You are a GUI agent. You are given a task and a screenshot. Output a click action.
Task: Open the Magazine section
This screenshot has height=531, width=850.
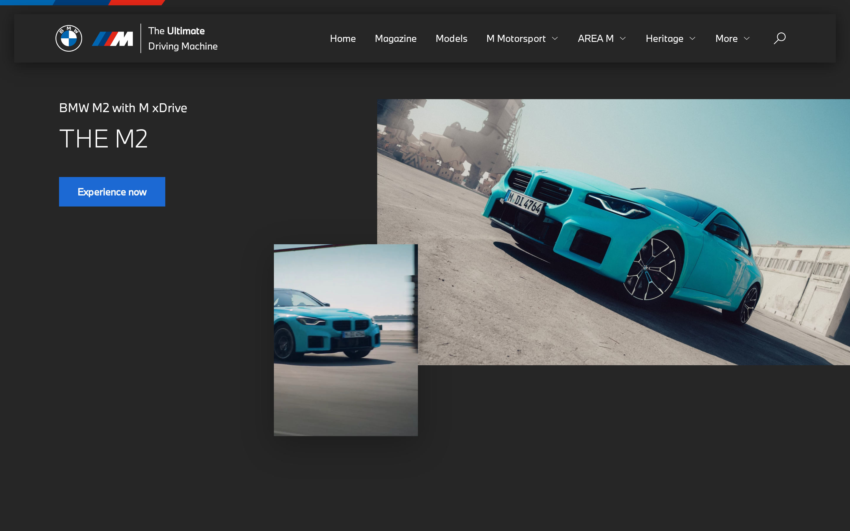(x=395, y=38)
